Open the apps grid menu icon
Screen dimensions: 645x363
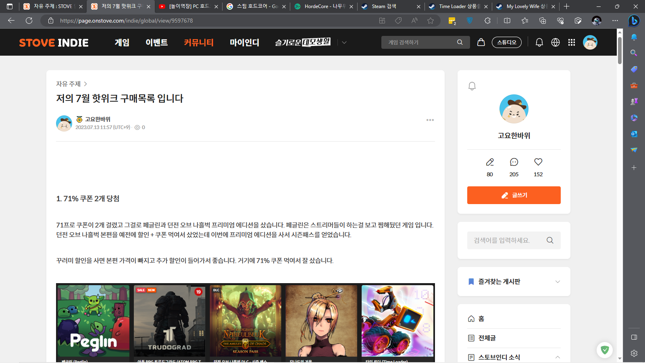(572, 42)
